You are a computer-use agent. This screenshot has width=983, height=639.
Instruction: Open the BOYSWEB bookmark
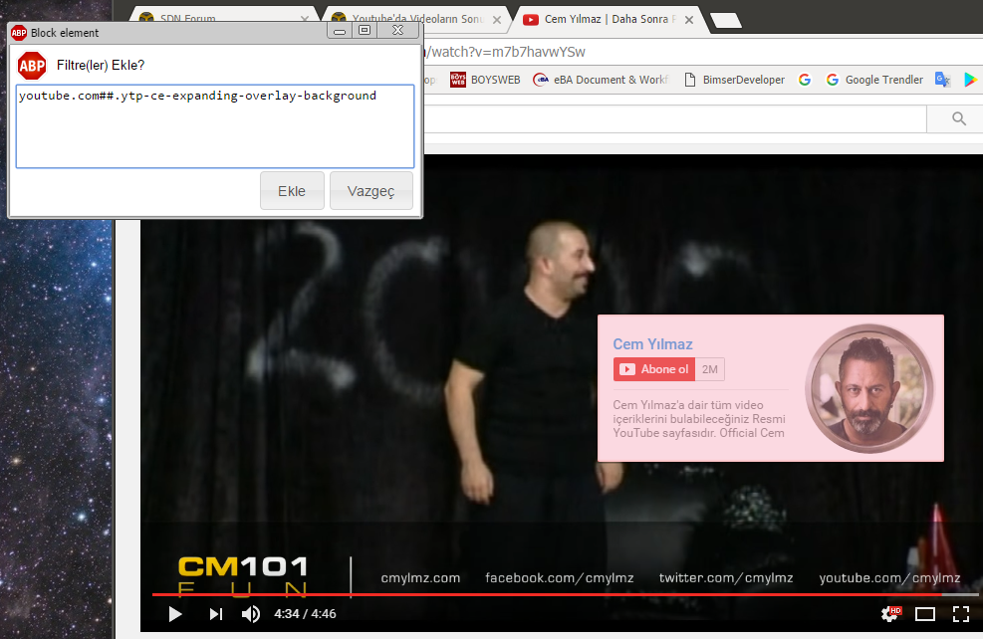pyautogui.click(x=485, y=80)
